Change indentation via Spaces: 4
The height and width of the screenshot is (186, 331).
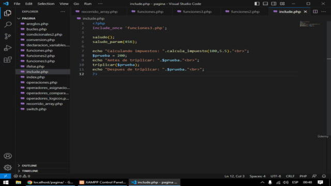click(x=258, y=176)
